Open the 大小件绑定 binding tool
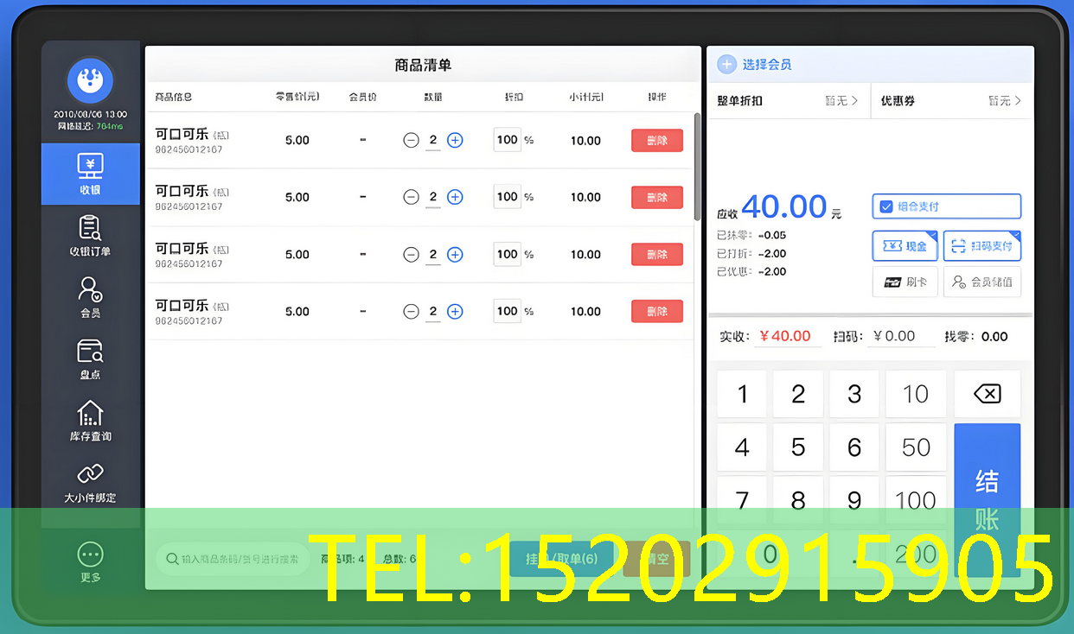The image size is (1074, 634). (x=90, y=482)
